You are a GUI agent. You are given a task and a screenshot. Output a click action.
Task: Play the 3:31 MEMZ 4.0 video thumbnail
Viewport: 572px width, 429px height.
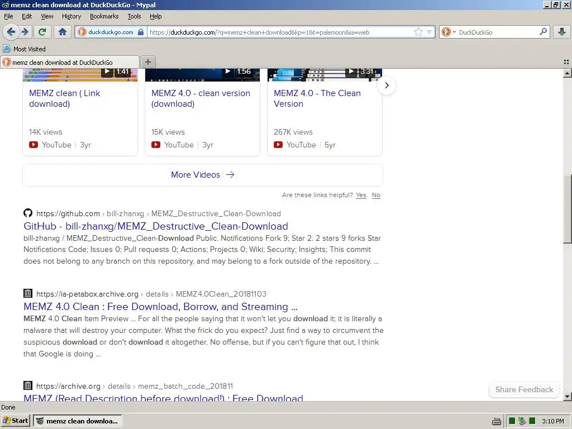[x=325, y=74]
